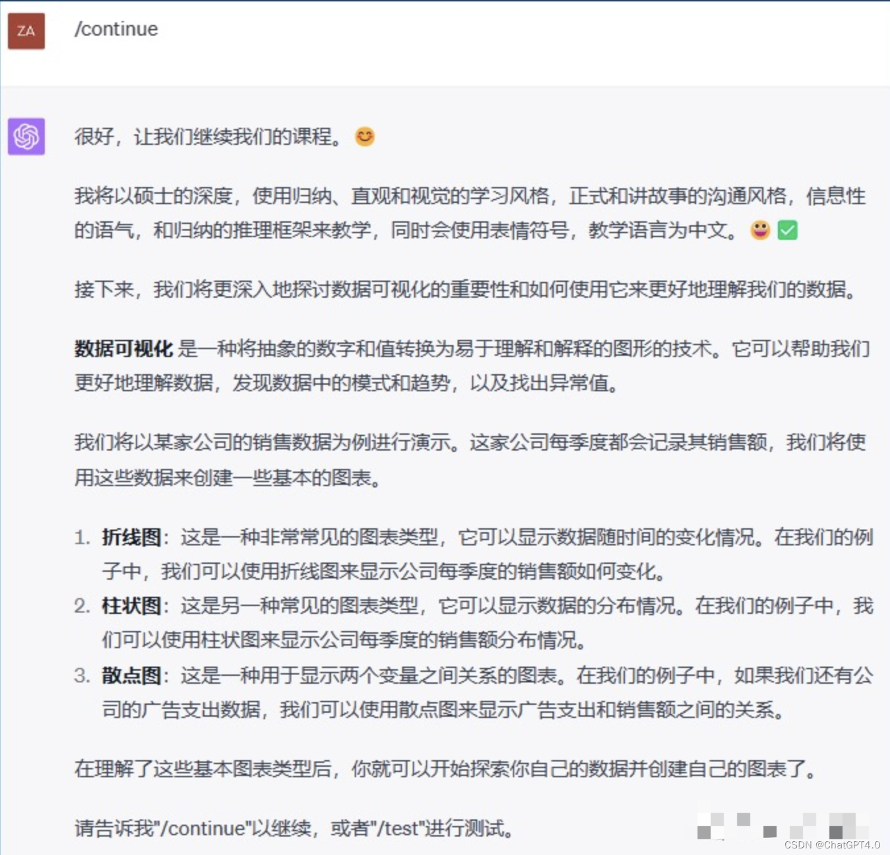
Task: Click the line starting 的语气，和归纳的推理框架
Action: [436, 230]
